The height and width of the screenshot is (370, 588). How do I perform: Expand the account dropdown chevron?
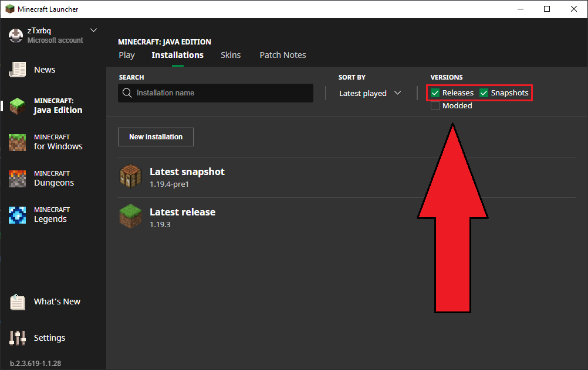click(94, 30)
